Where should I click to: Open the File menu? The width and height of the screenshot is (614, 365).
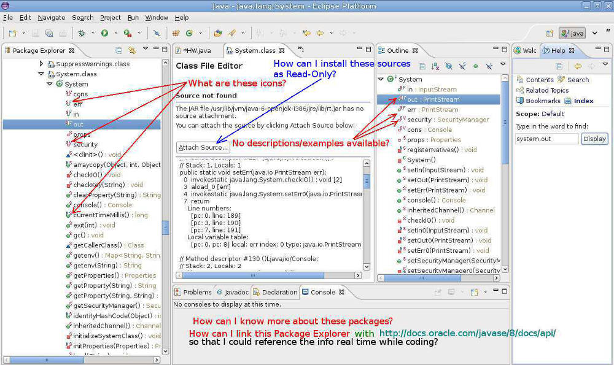point(8,18)
